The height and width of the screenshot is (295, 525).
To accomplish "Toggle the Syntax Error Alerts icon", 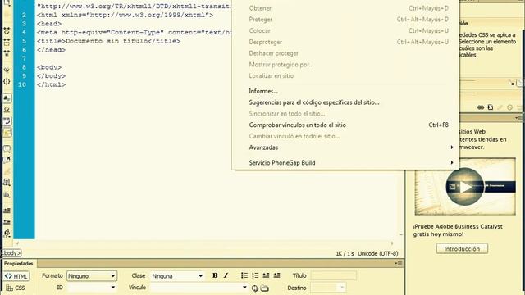I will pos(7,133).
